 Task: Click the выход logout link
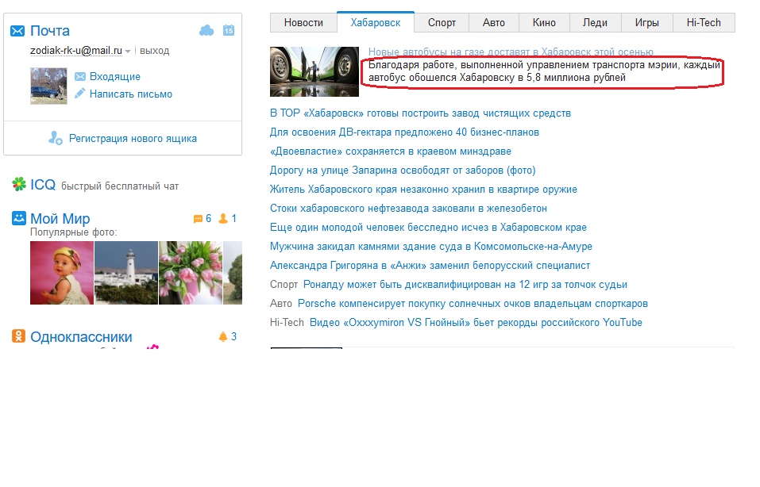154,51
